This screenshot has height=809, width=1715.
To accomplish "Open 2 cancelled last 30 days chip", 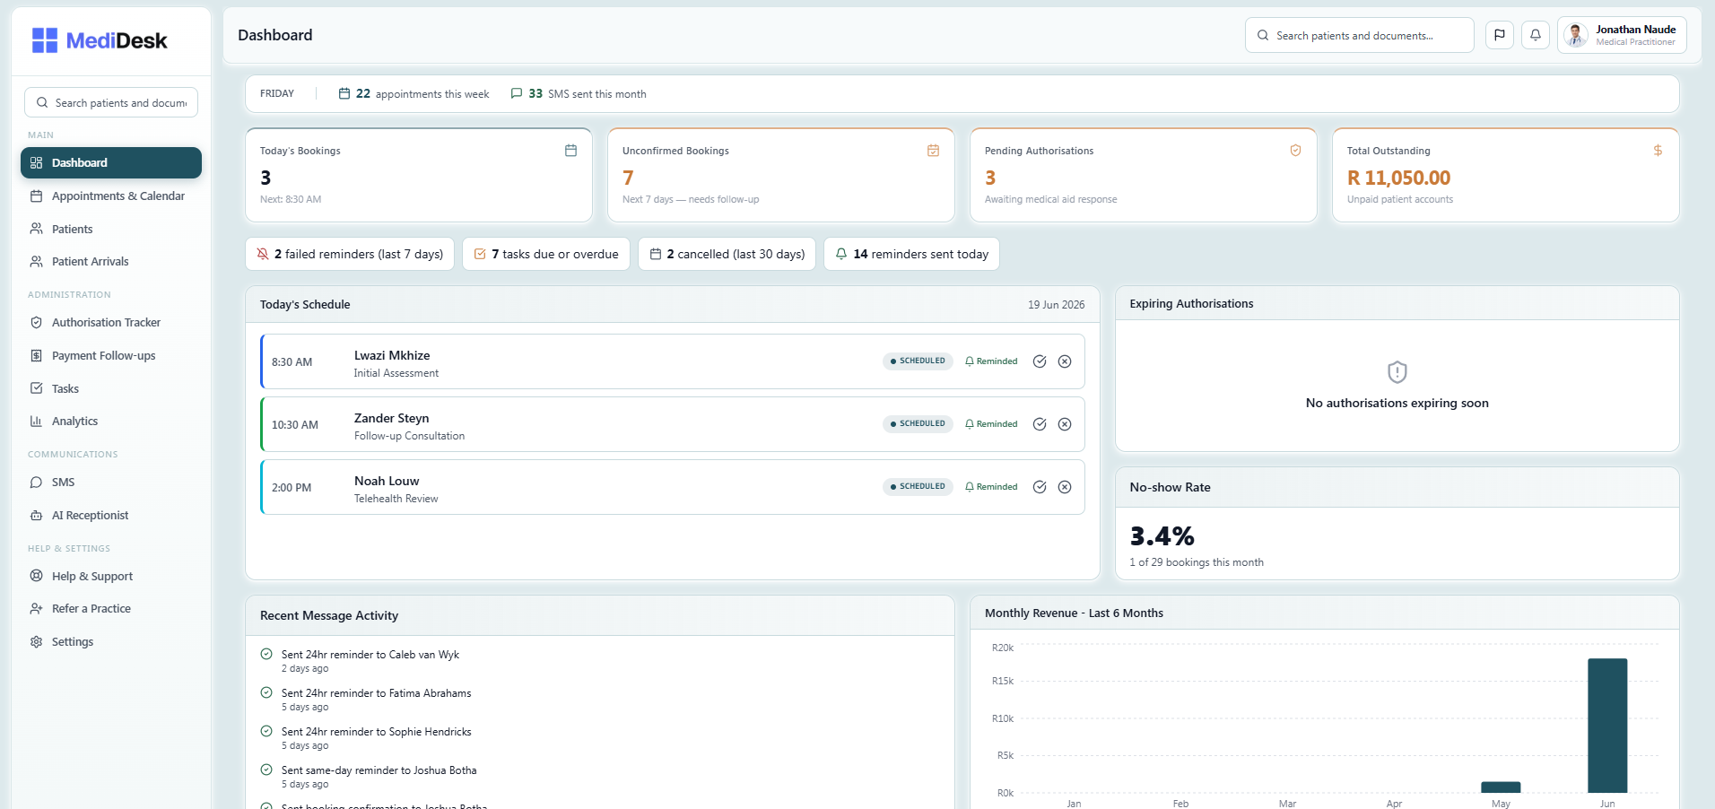I will pyautogui.click(x=727, y=254).
